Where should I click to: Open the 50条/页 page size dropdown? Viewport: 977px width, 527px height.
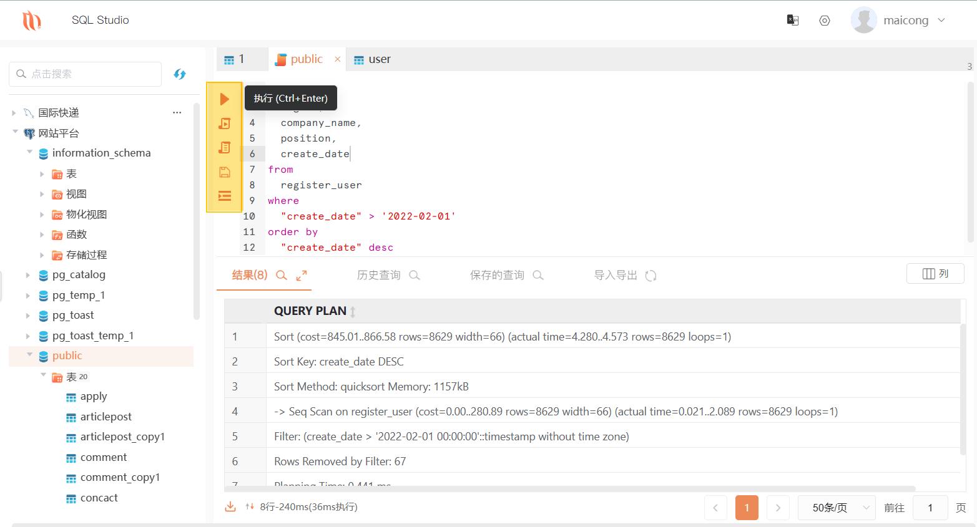pyautogui.click(x=836, y=507)
